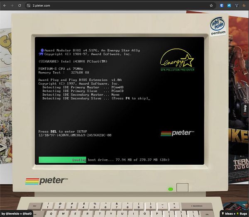Click the Energy Star logo on screen

tap(177, 60)
